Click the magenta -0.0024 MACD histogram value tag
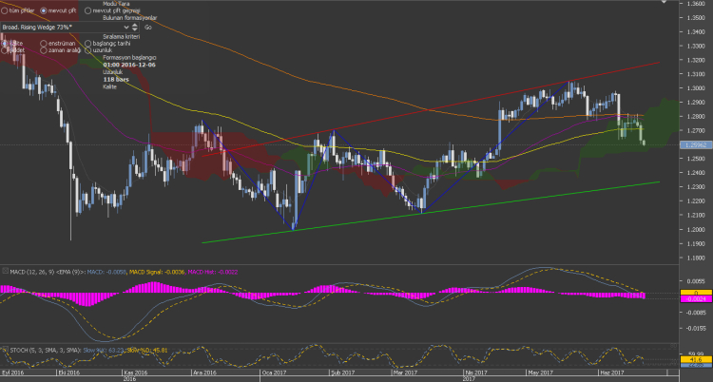Image resolution: width=713 pixels, height=382 pixels. click(x=696, y=299)
